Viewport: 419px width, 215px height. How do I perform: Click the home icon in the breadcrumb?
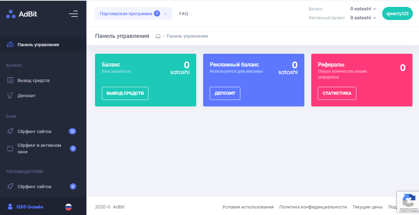coord(158,36)
